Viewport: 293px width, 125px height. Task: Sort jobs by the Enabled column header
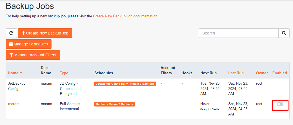[x=279, y=73]
